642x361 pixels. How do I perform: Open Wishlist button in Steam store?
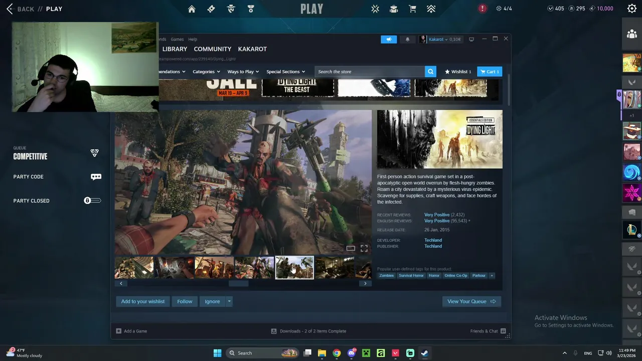click(x=457, y=72)
